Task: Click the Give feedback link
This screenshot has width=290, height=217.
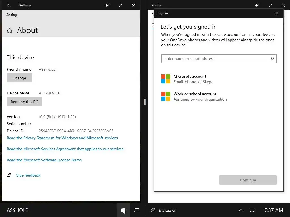Action: [28, 175]
